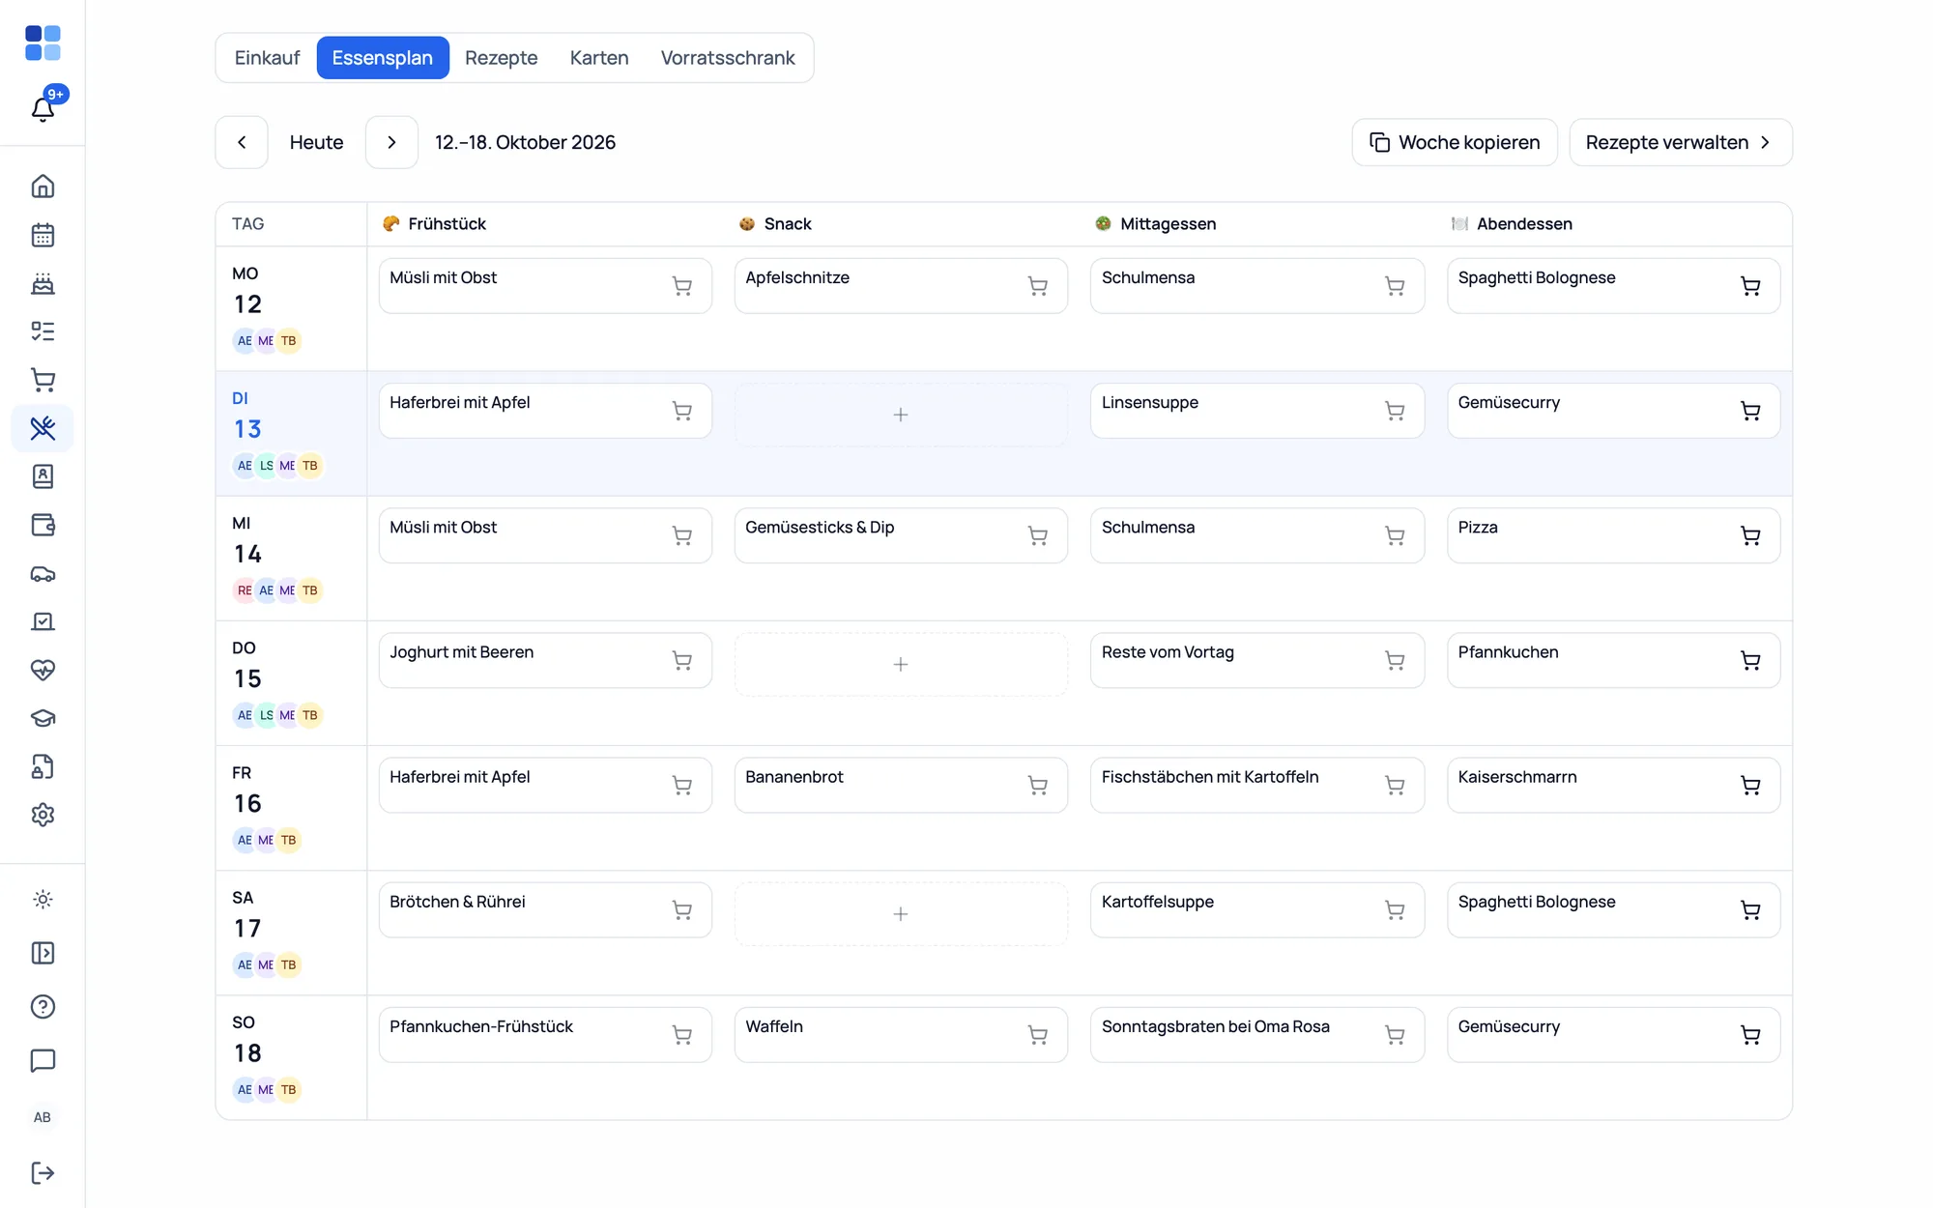This screenshot has height=1208, width=1933.
Task: Click the logout icon at bottom
Action: pos(43,1173)
